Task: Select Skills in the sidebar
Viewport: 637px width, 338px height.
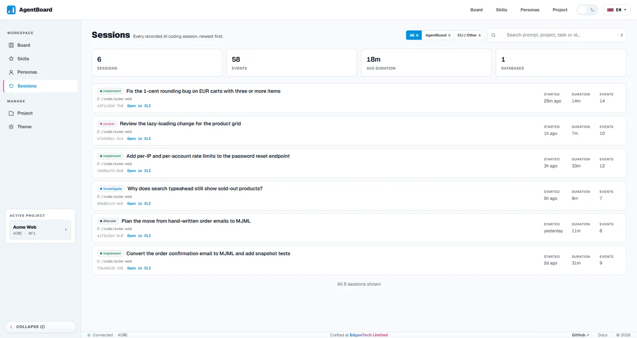Action: pyautogui.click(x=40, y=59)
